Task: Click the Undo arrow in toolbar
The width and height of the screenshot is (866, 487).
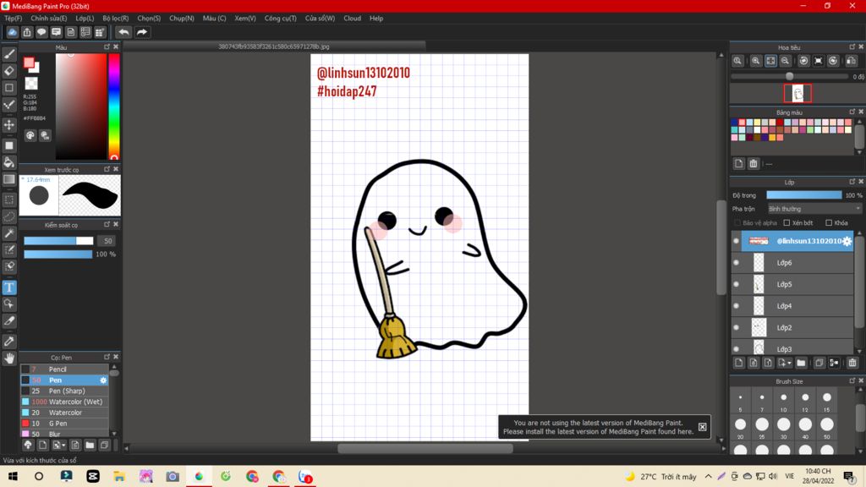Action: click(123, 32)
